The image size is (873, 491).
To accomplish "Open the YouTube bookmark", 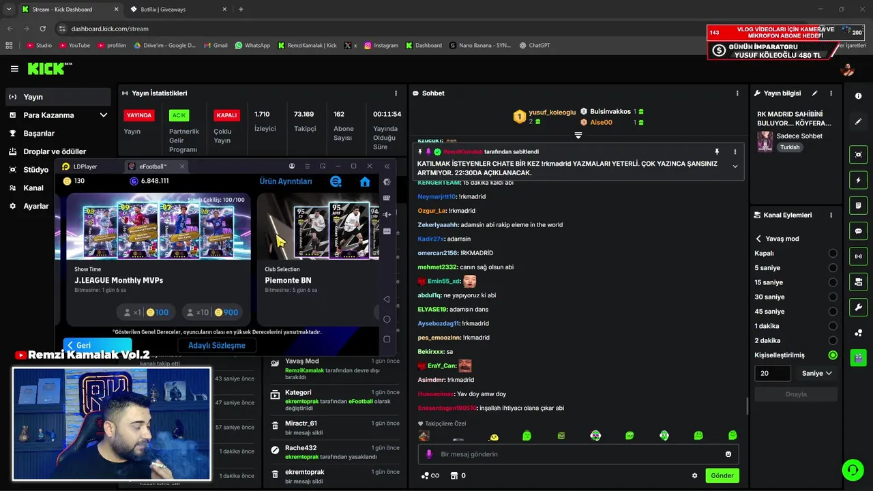I will coord(74,45).
